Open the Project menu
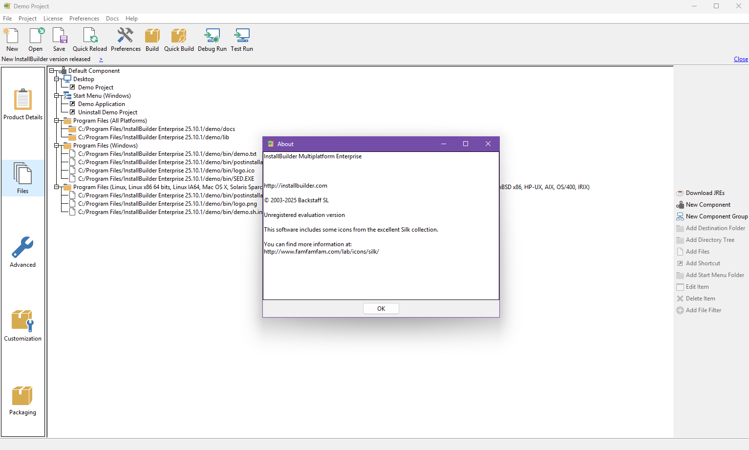Viewport: 749px width, 450px height. click(x=27, y=19)
